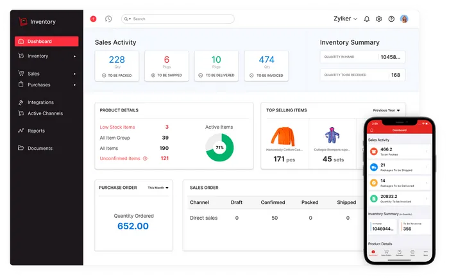Open the Previous Year period dropdown
449x278 pixels.
click(x=387, y=110)
